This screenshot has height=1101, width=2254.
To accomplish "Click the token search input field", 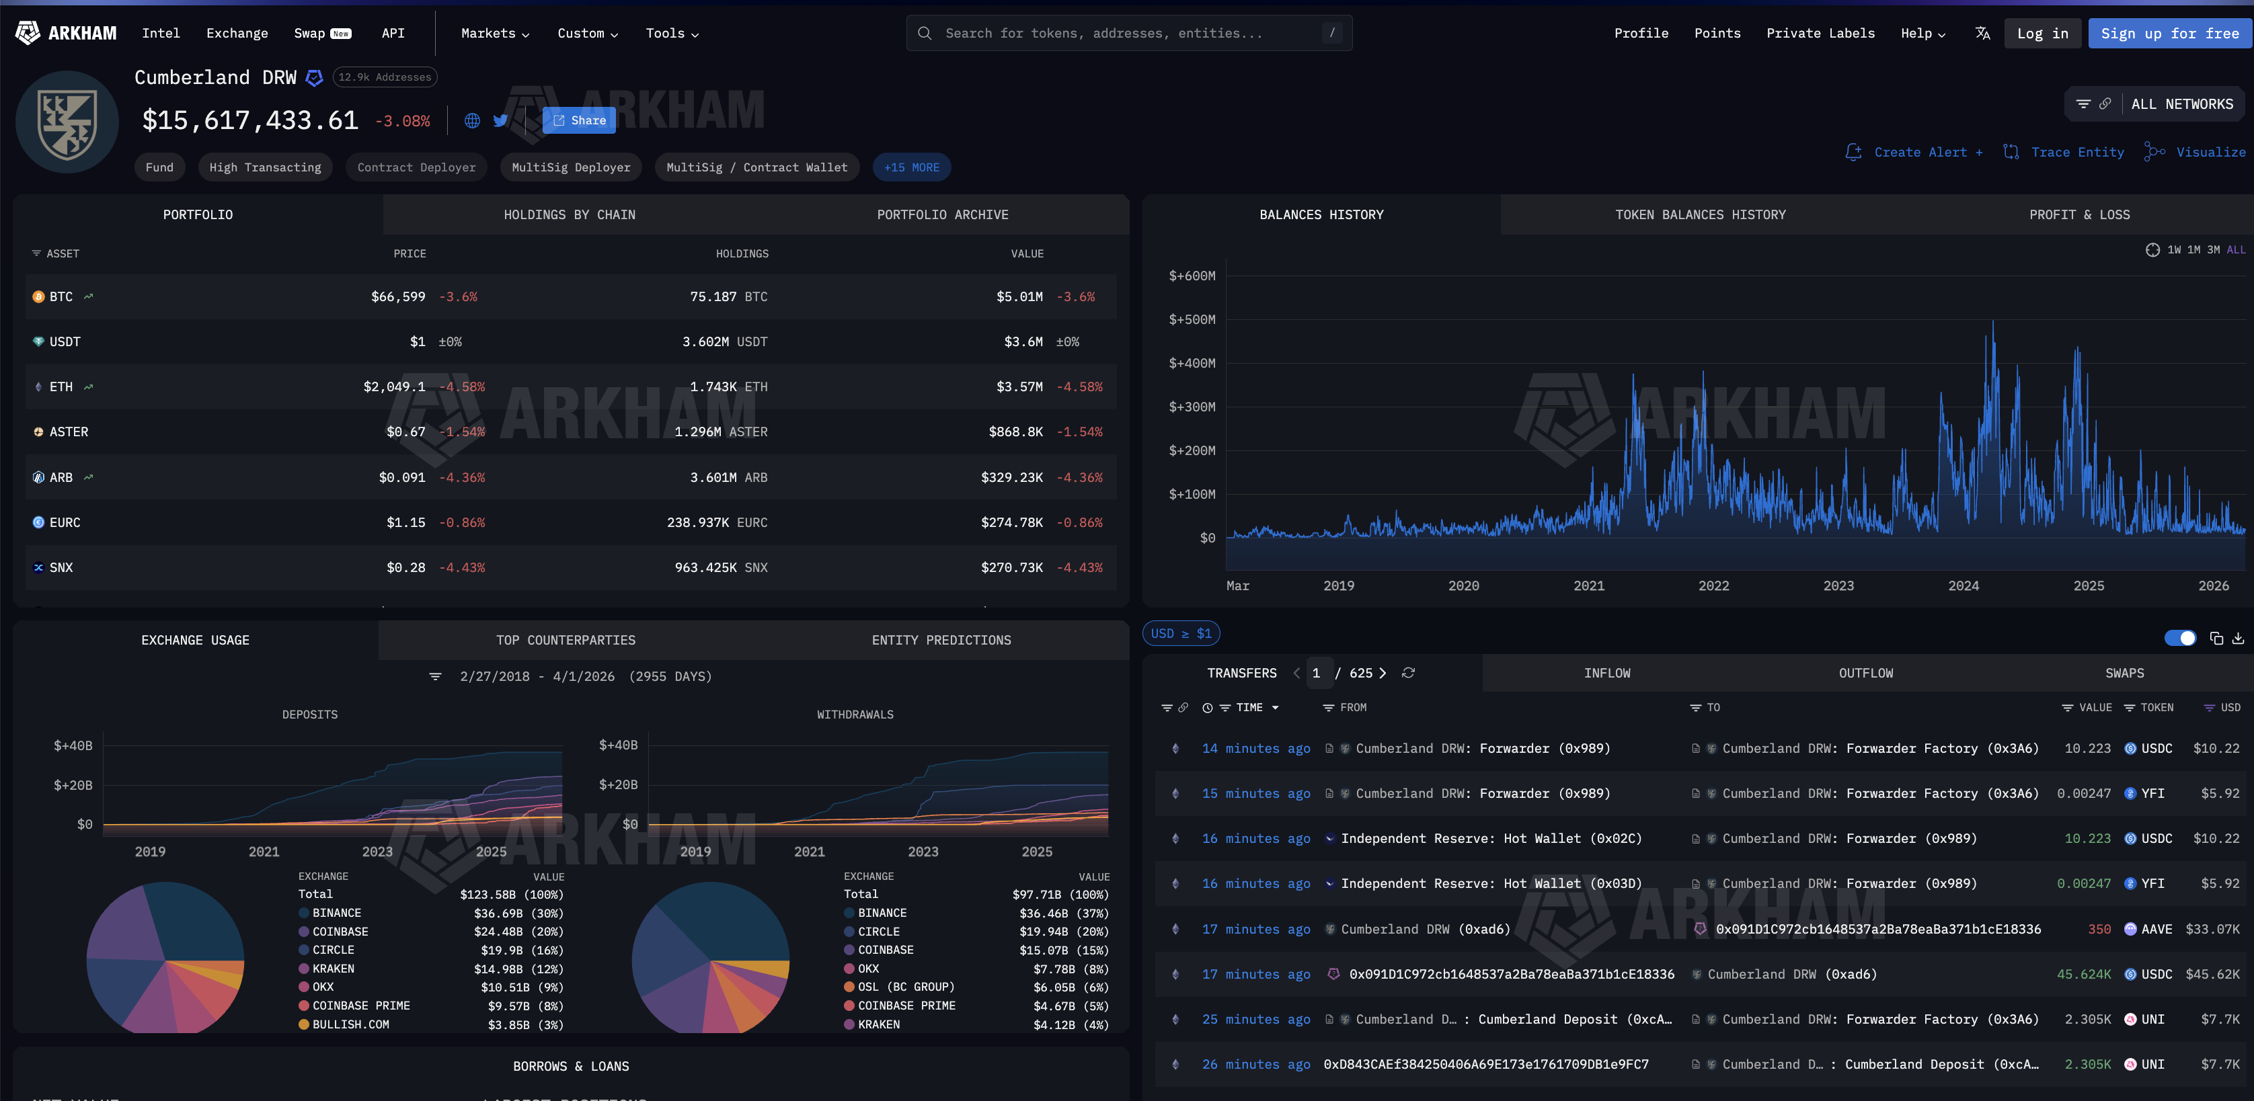I will tap(1129, 33).
